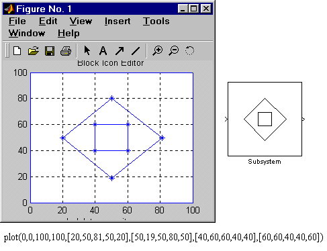
Task: Click the Subsystem block name label
Action: click(x=265, y=162)
